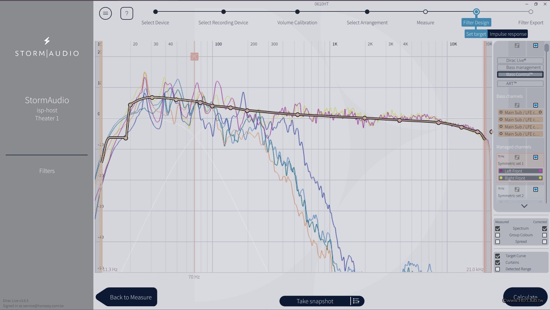The image size is (550, 310).
Task: Enable Measured Group Colours checkbox
Action: pyautogui.click(x=498, y=235)
